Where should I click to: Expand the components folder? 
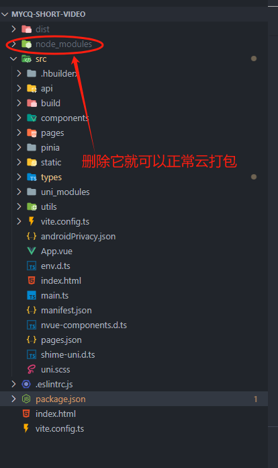pyautogui.click(x=19, y=118)
